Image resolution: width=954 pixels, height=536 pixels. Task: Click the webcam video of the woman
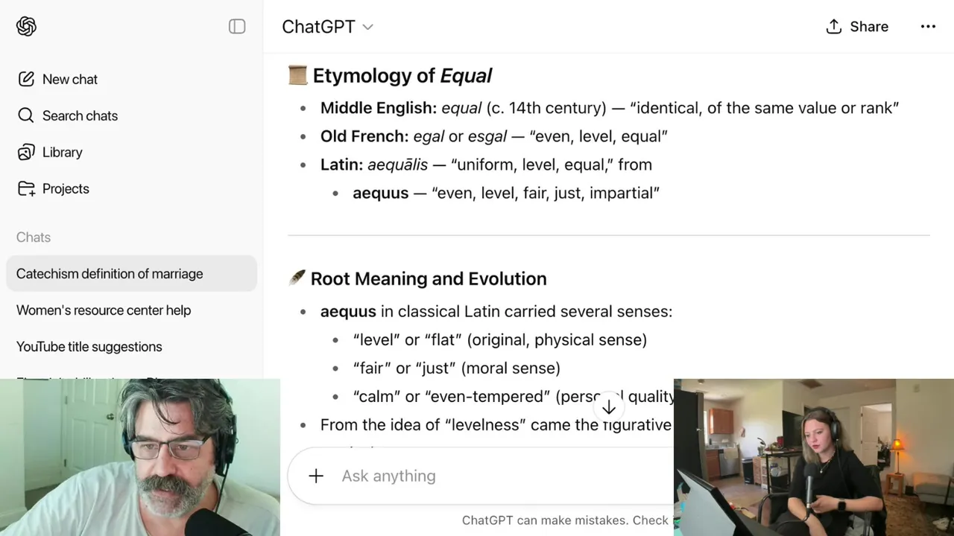click(814, 457)
